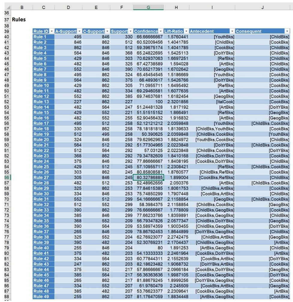
Task: Expand the Confidence filter dropdown arrow
Action: pos(160,31)
